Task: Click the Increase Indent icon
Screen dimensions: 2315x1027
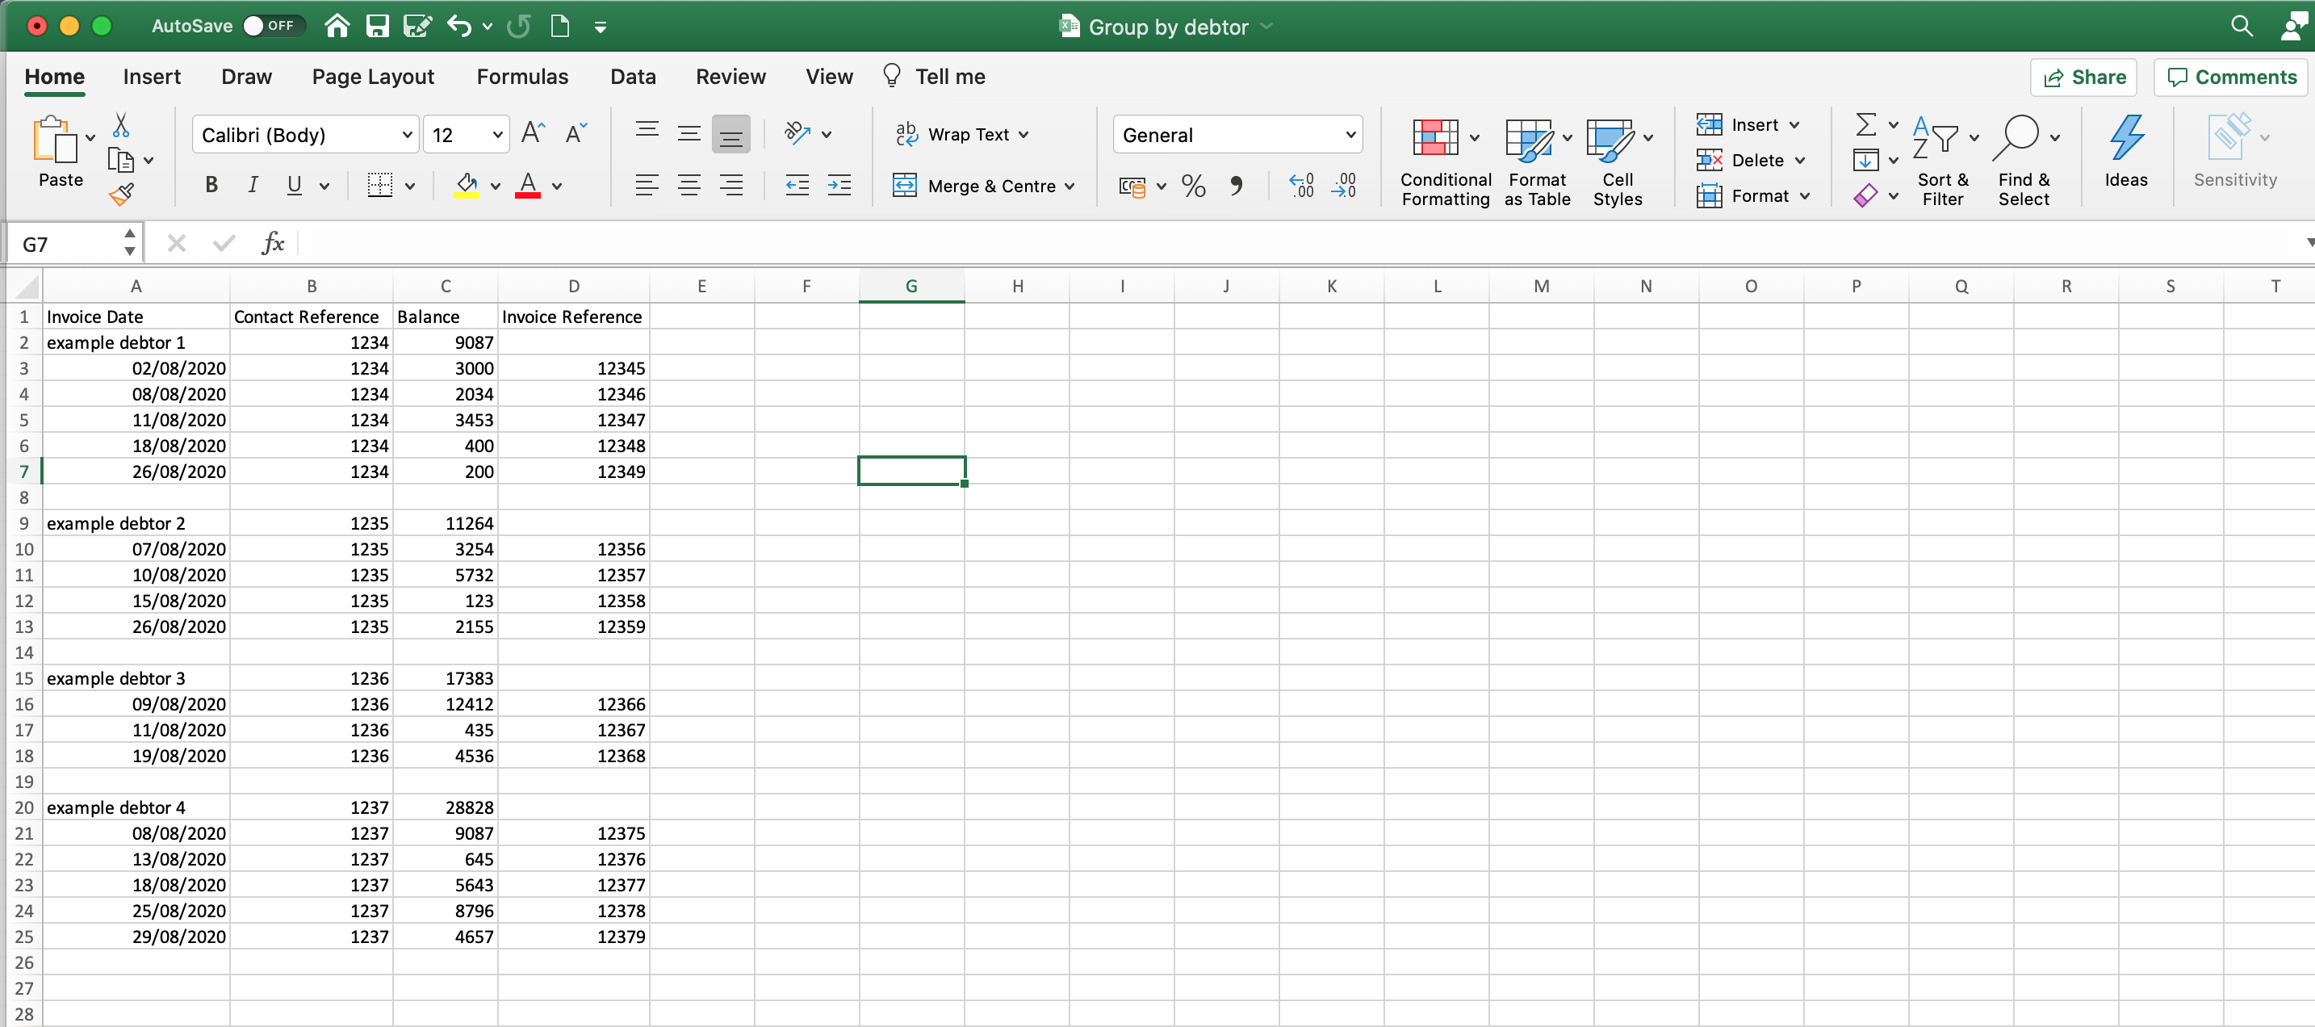Action: (x=839, y=187)
